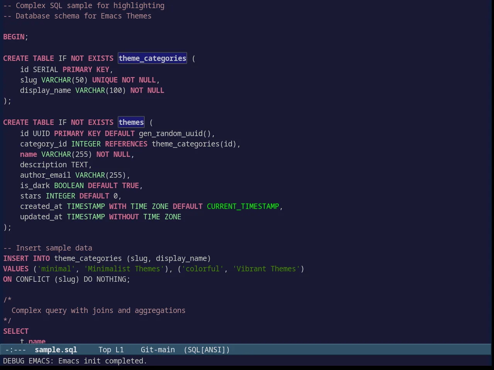The image size is (494, 370).
Task: Click updated_at column name
Action: [x=41, y=217]
